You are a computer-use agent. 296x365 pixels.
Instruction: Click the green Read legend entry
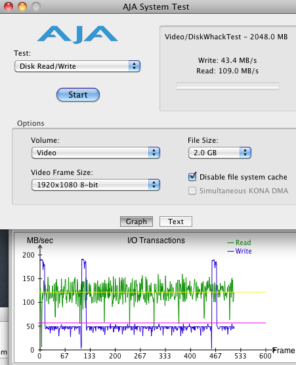(x=240, y=242)
